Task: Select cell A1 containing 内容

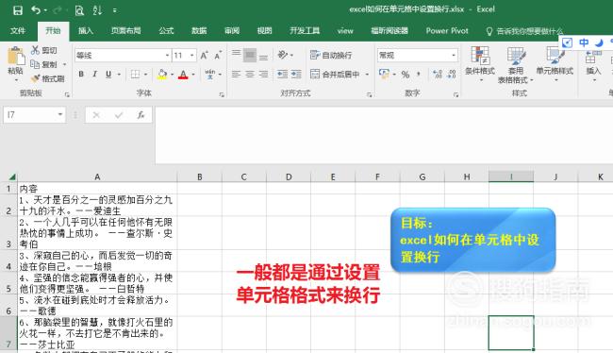Action: tap(97, 188)
